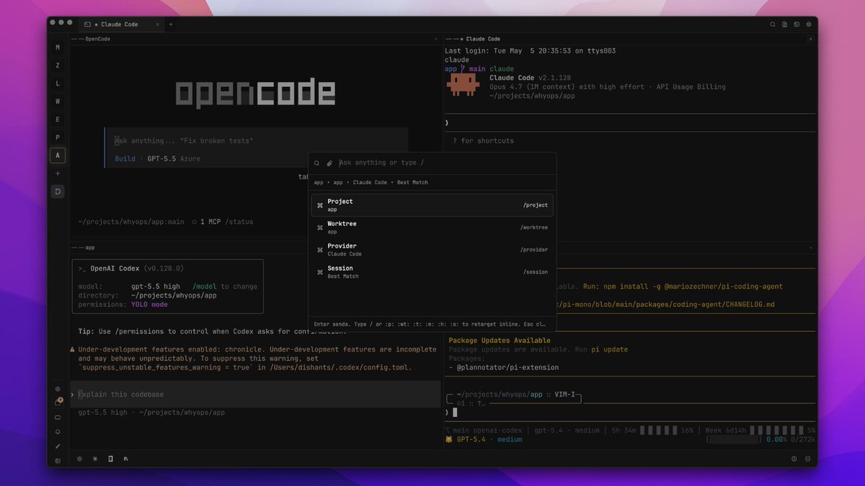The height and width of the screenshot is (486, 865).
Task: Select the Project /project entry
Action: [x=432, y=205]
